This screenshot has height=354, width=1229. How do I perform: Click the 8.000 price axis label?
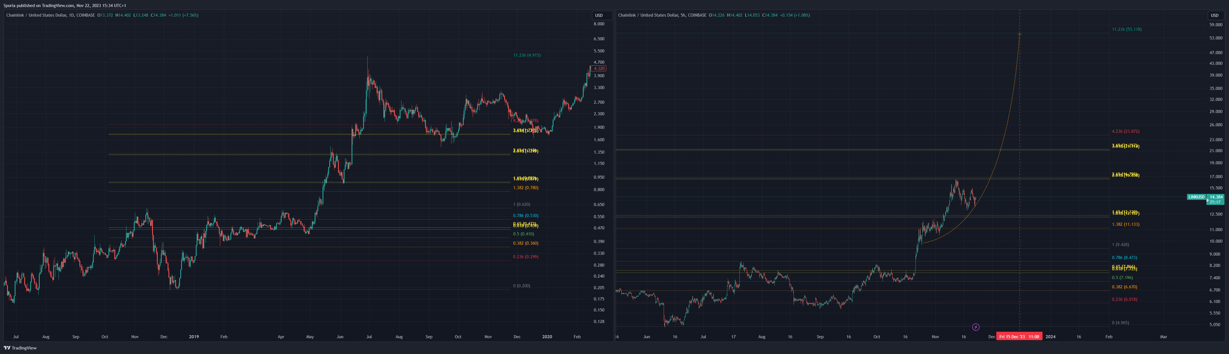click(599, 24)
